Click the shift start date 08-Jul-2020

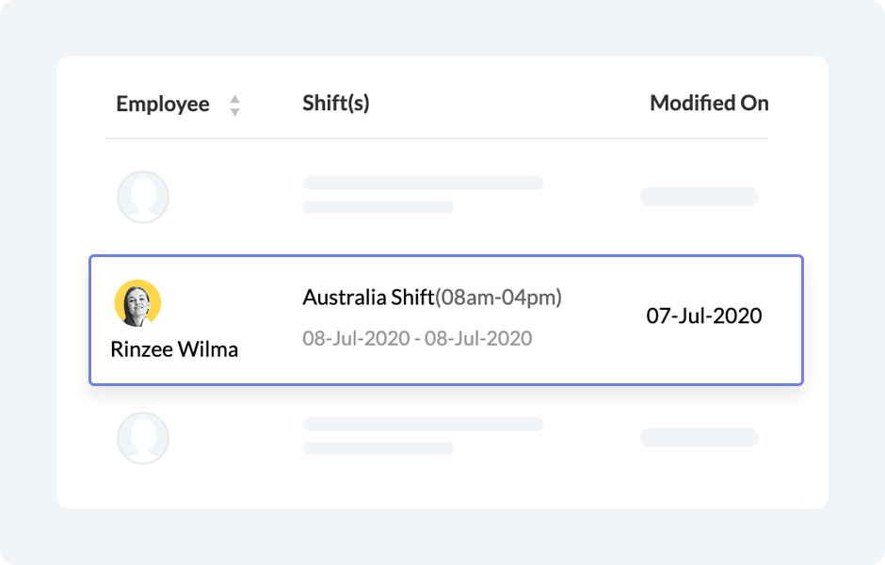tap(356, 338)
